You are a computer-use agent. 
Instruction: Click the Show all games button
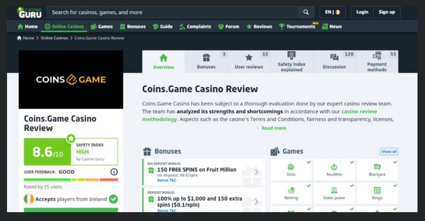[389, 152]
